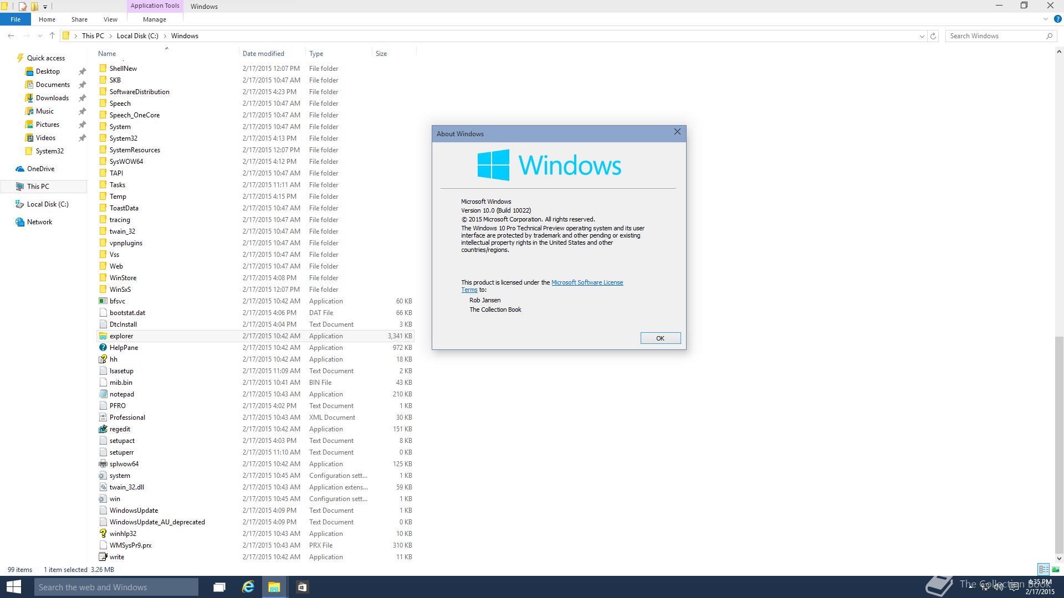This screenshot has width=1064, height=598.
Task: Select Network in navigation pane
Action: pyautogui.click(x=39, y=222)
